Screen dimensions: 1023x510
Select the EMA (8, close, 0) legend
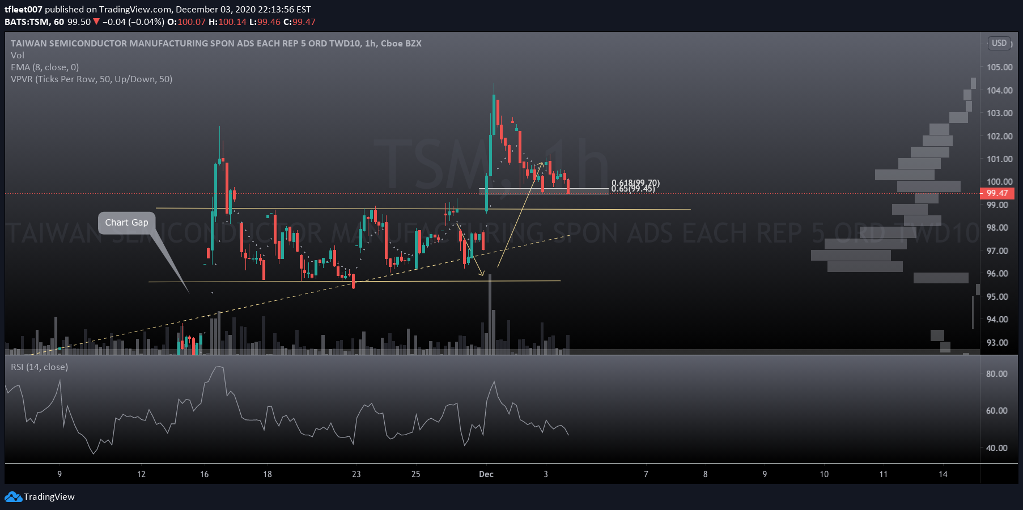coord(45,67)
